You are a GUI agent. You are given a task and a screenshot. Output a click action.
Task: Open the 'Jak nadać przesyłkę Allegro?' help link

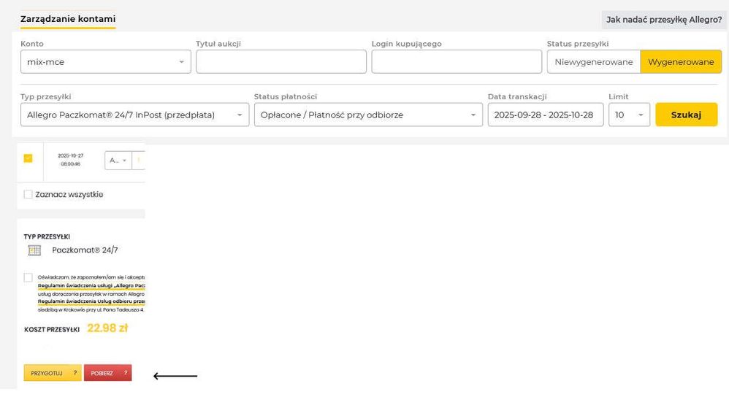tap(663, 20)
